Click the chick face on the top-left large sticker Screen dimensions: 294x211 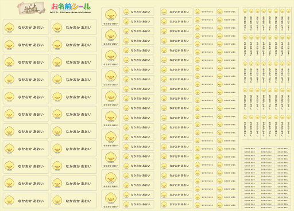9,28
